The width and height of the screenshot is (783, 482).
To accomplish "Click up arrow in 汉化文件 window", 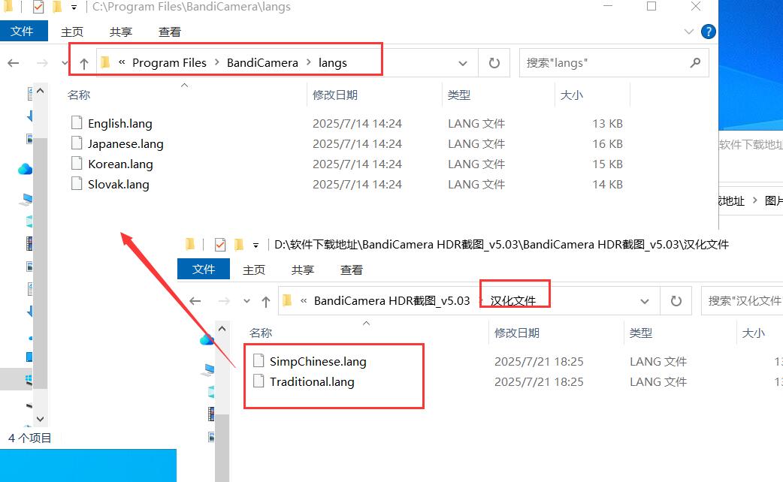I will coord(265,301).
